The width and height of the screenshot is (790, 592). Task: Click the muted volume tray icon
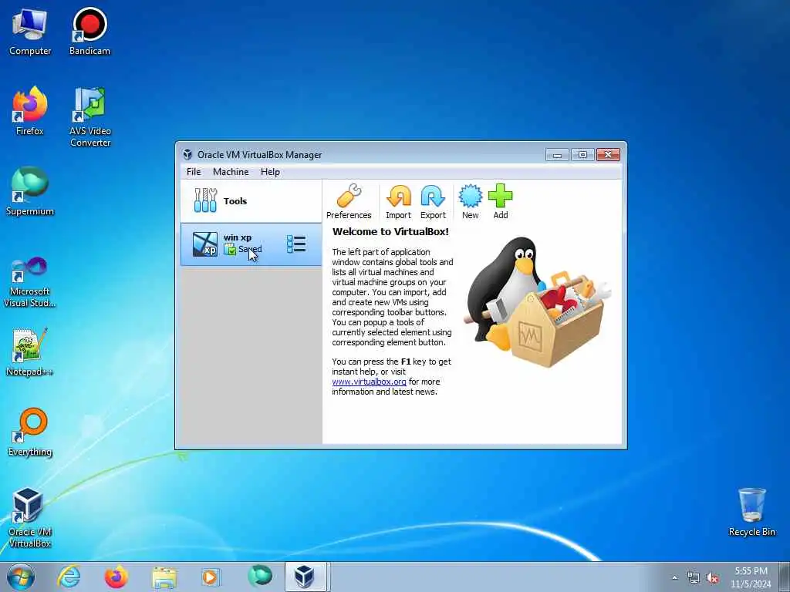tap(712, 577)
